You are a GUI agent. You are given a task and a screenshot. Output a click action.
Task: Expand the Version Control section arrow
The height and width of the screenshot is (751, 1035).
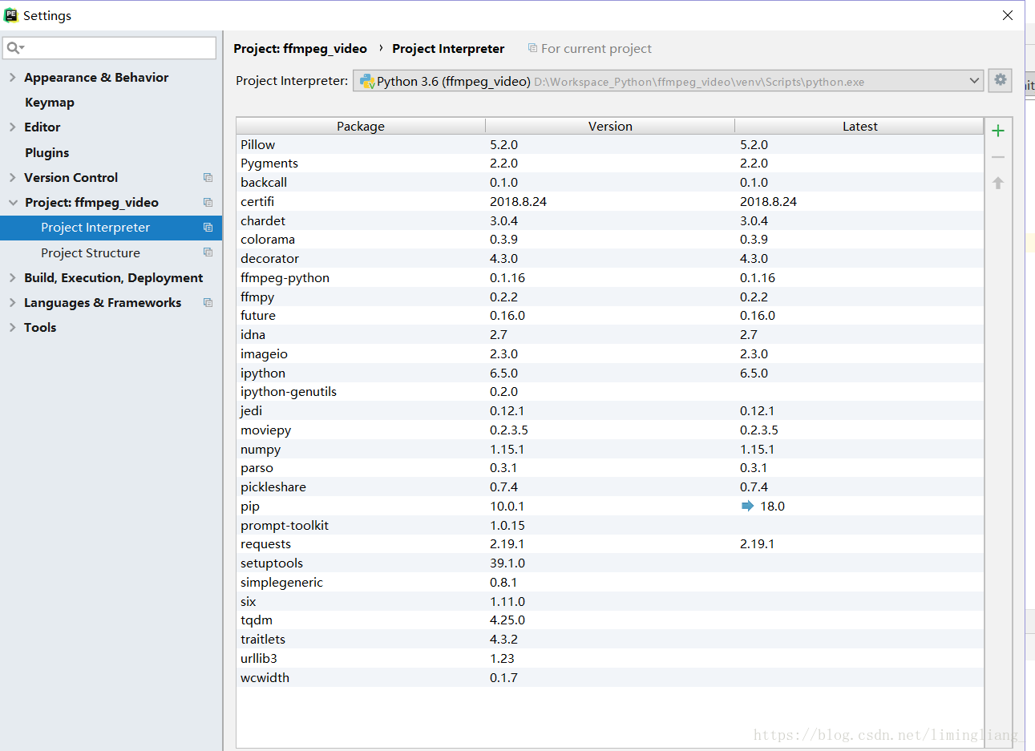coord(12,177)
